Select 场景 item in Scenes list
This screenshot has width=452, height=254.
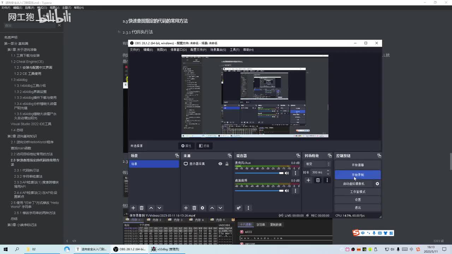pos(154,164)
